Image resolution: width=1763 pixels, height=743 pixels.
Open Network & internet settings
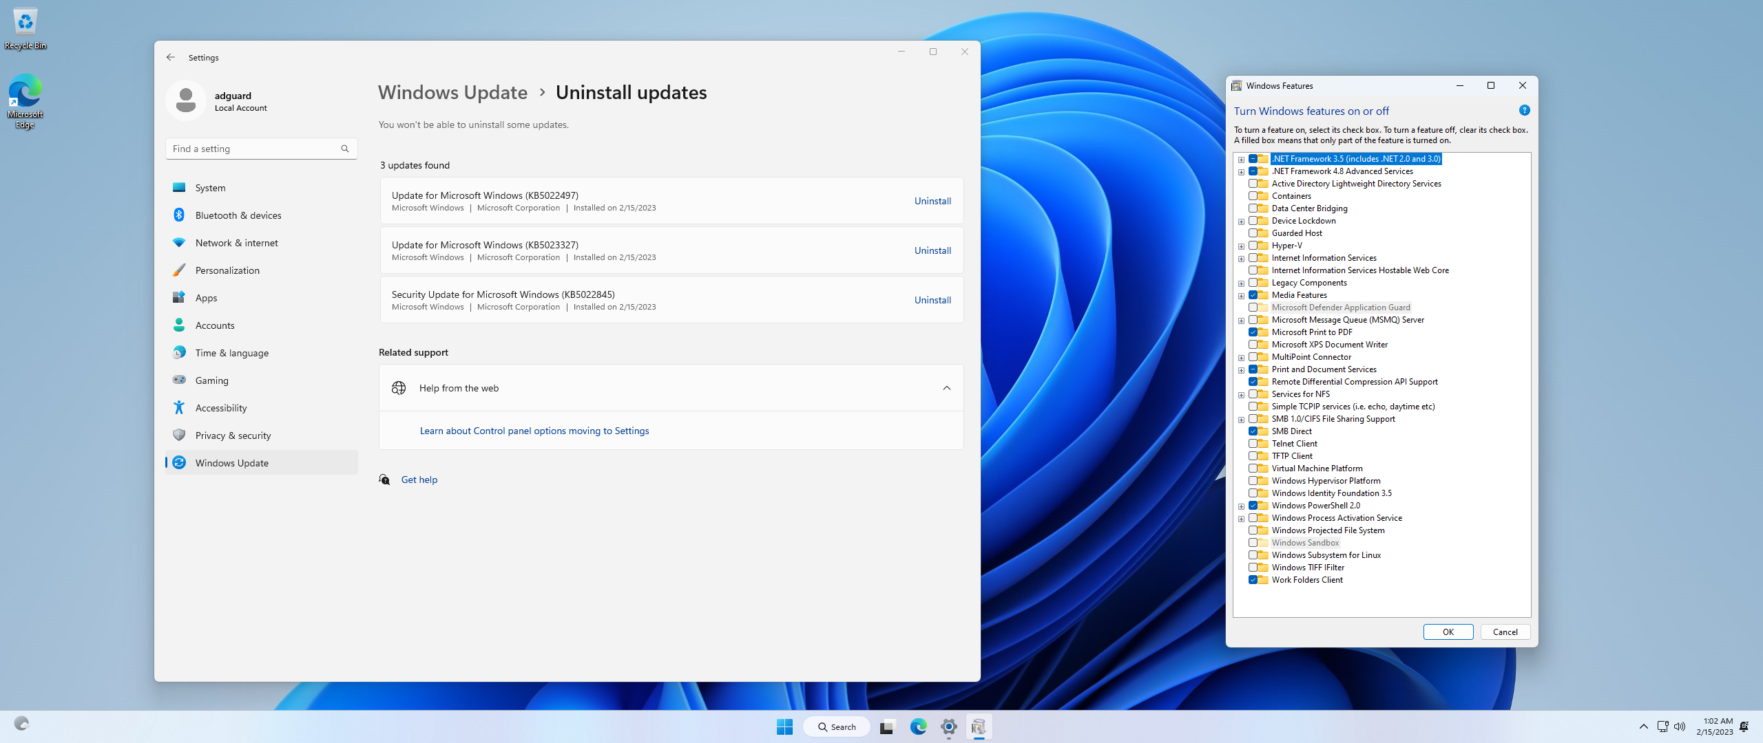click(x=262, y=243)
